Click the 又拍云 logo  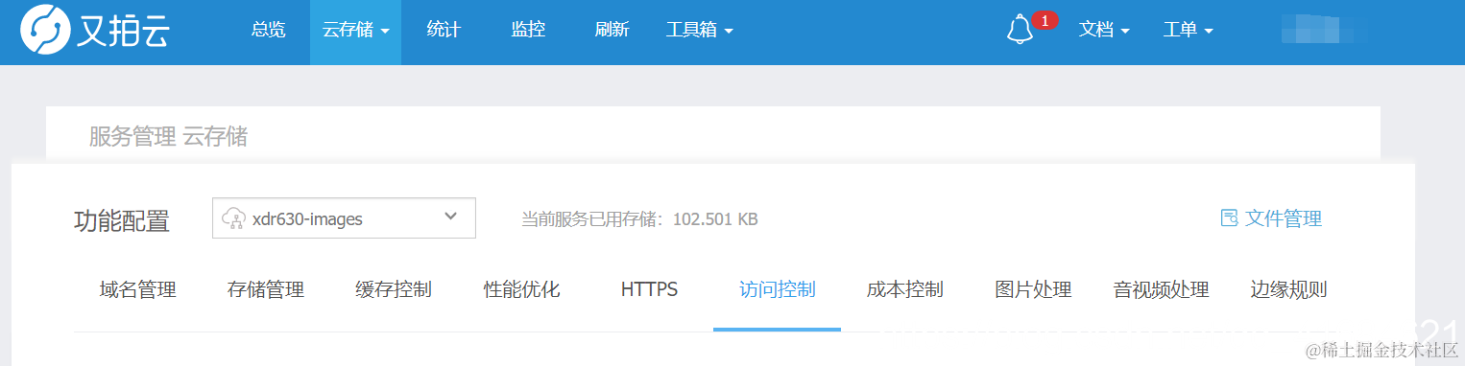pyautogui.click(x=95, y=31)
